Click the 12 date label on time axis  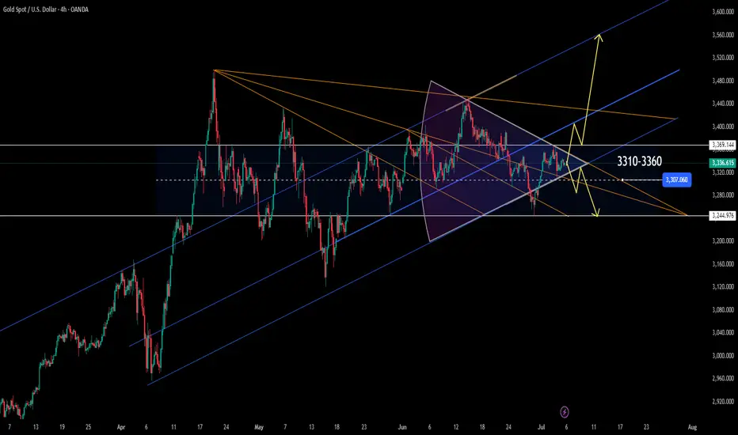(x=455, y=427)
